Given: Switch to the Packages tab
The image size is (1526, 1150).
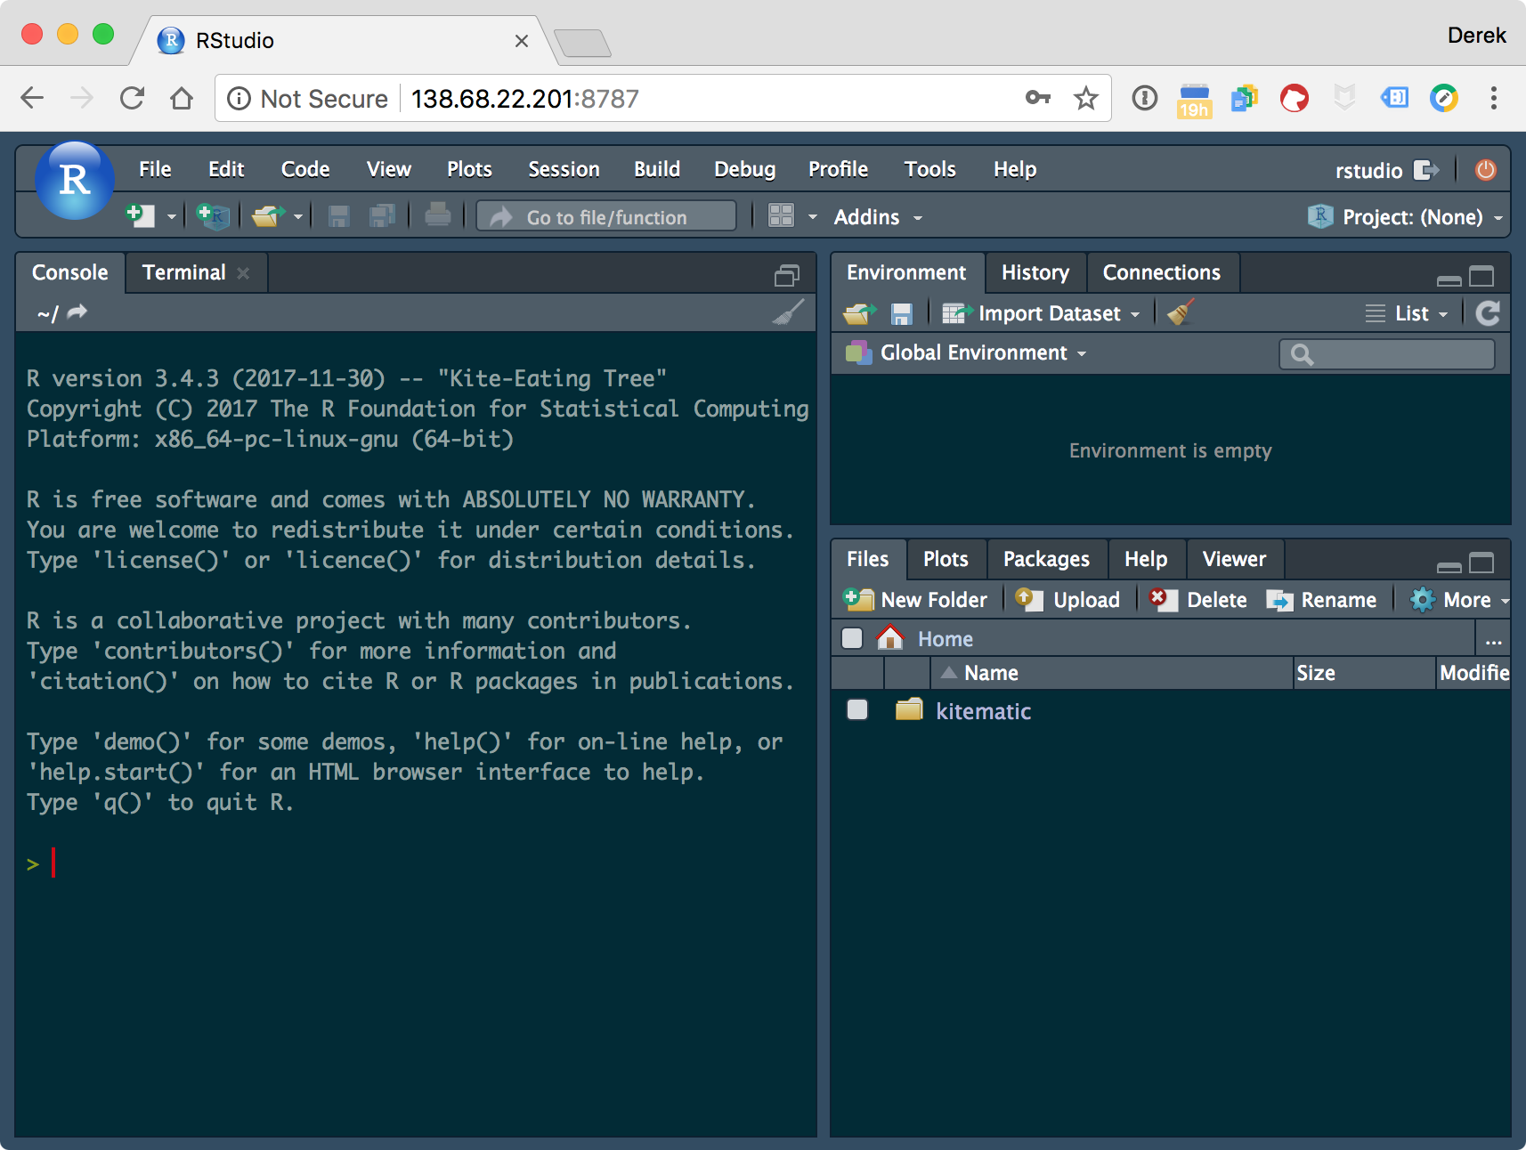Looking at the screenshot, I should coord(1046,559).
